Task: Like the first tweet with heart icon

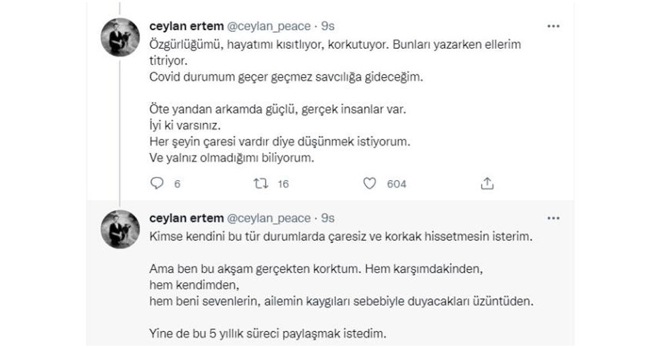Action: [370, 184]
